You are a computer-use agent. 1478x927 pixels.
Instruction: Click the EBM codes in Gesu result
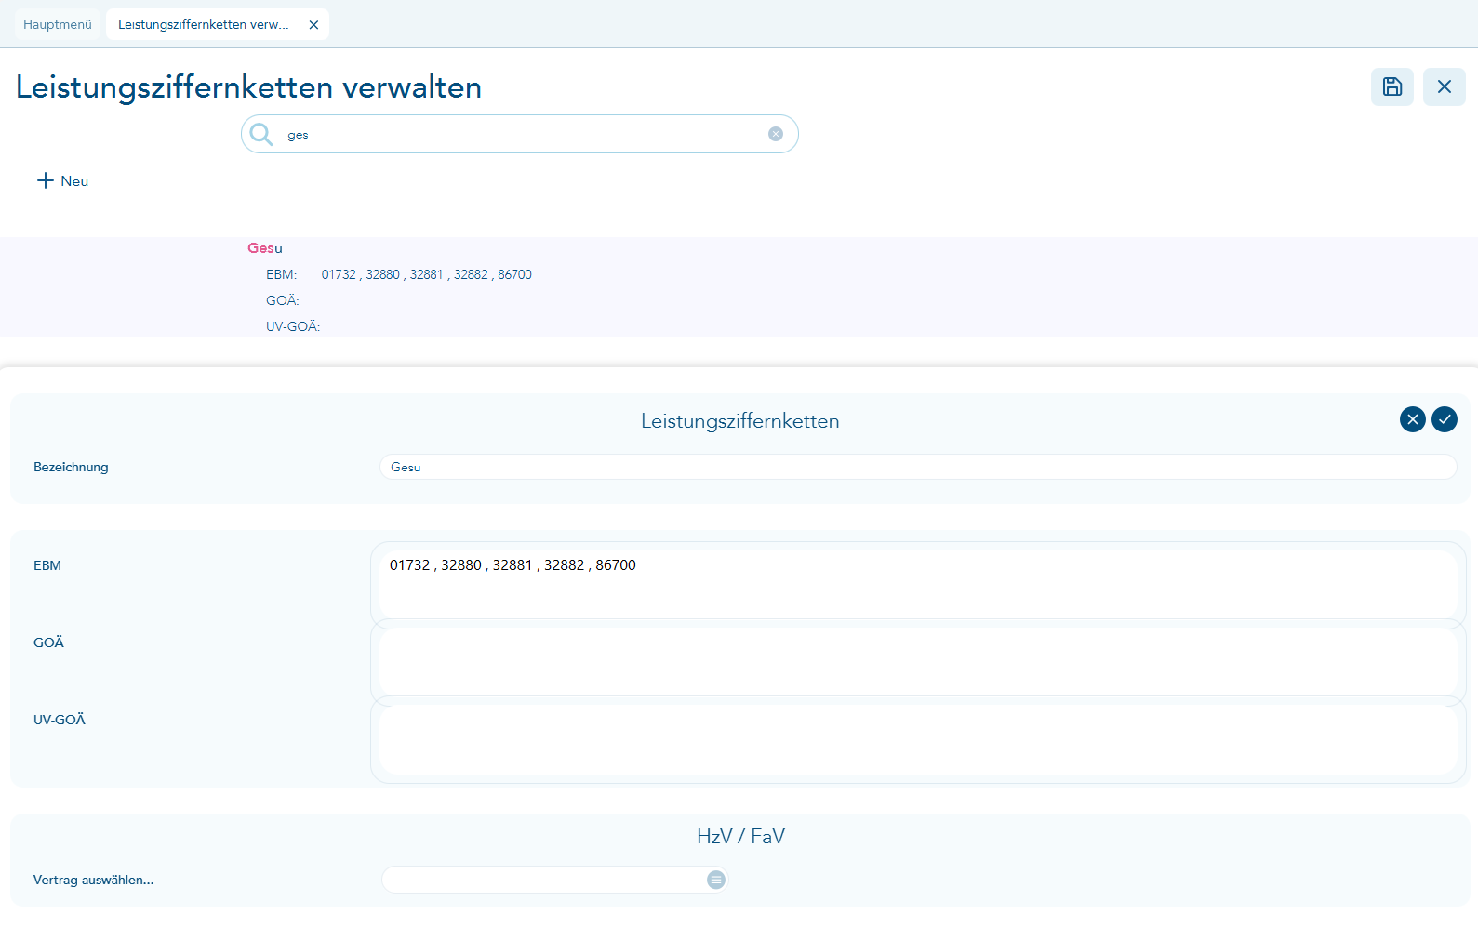426,274
